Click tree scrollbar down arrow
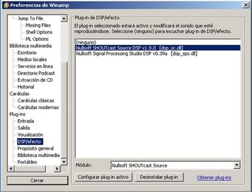Viewport: 252px width, 192px height. coord(64,162)
